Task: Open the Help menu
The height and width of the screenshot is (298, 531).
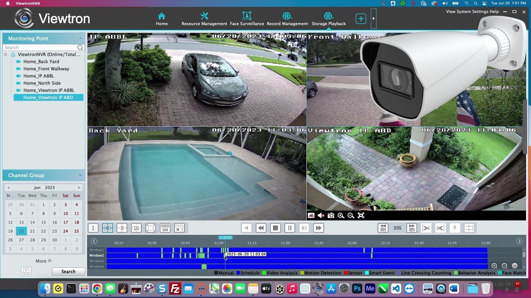Action: click(x=494, y=12)
